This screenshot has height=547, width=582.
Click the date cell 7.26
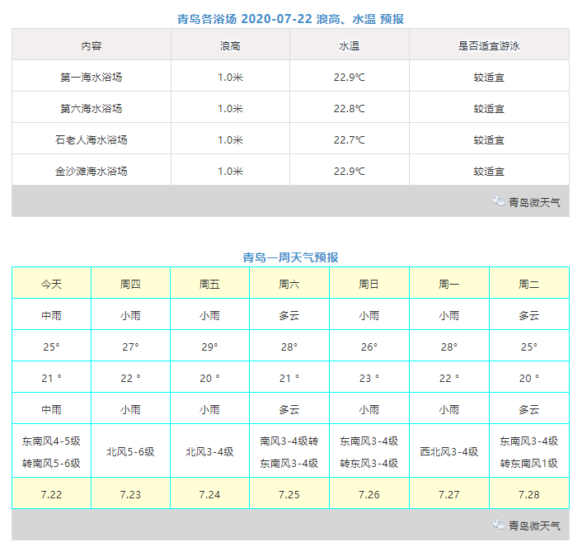(x=369, y=494)
